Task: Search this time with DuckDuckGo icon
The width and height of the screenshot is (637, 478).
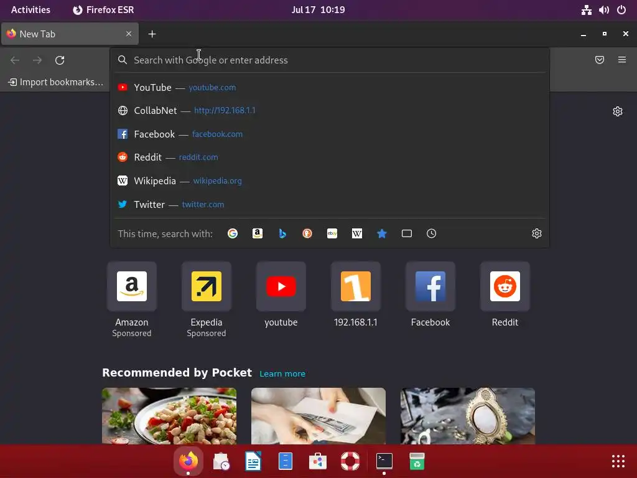Action: 307,233
